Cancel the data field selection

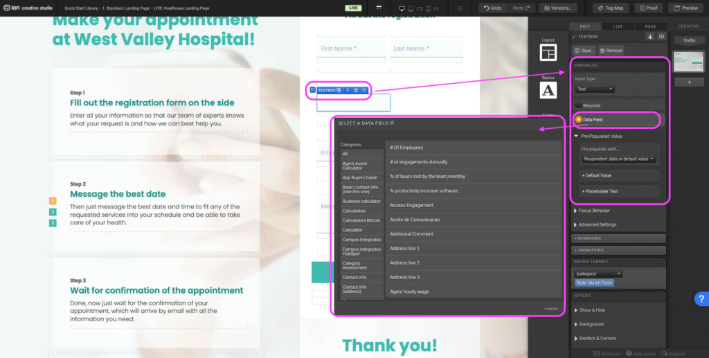click(x=550, y=309)
